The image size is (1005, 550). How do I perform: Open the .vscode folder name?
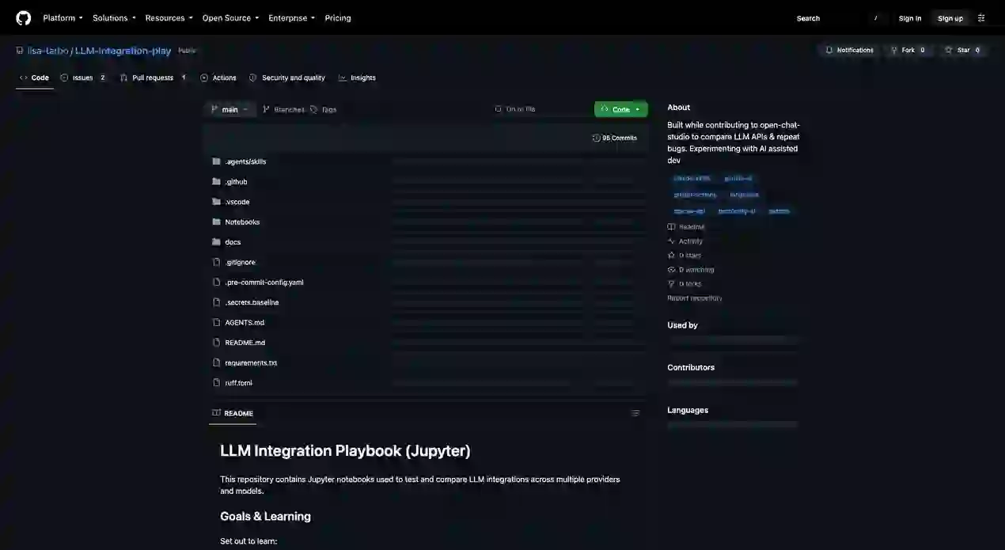(237, 202)
